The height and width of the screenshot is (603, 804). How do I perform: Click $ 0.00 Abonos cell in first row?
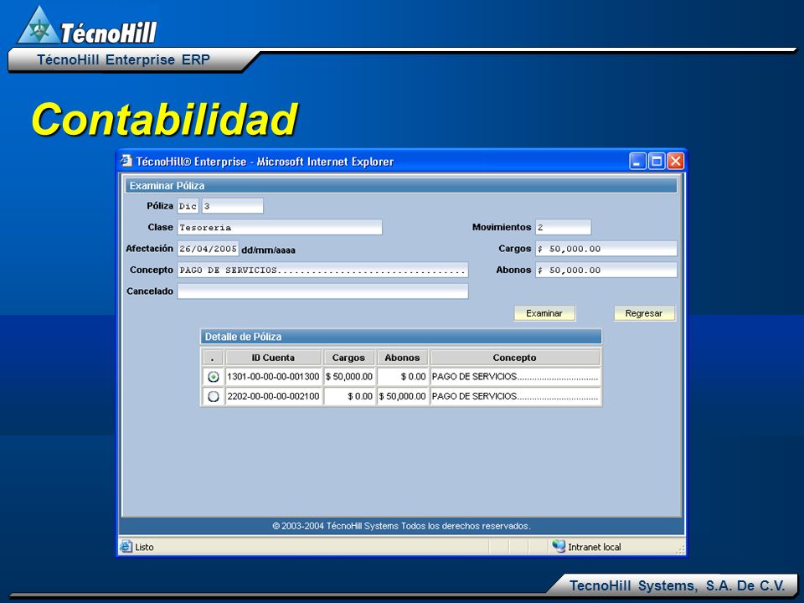403,377
